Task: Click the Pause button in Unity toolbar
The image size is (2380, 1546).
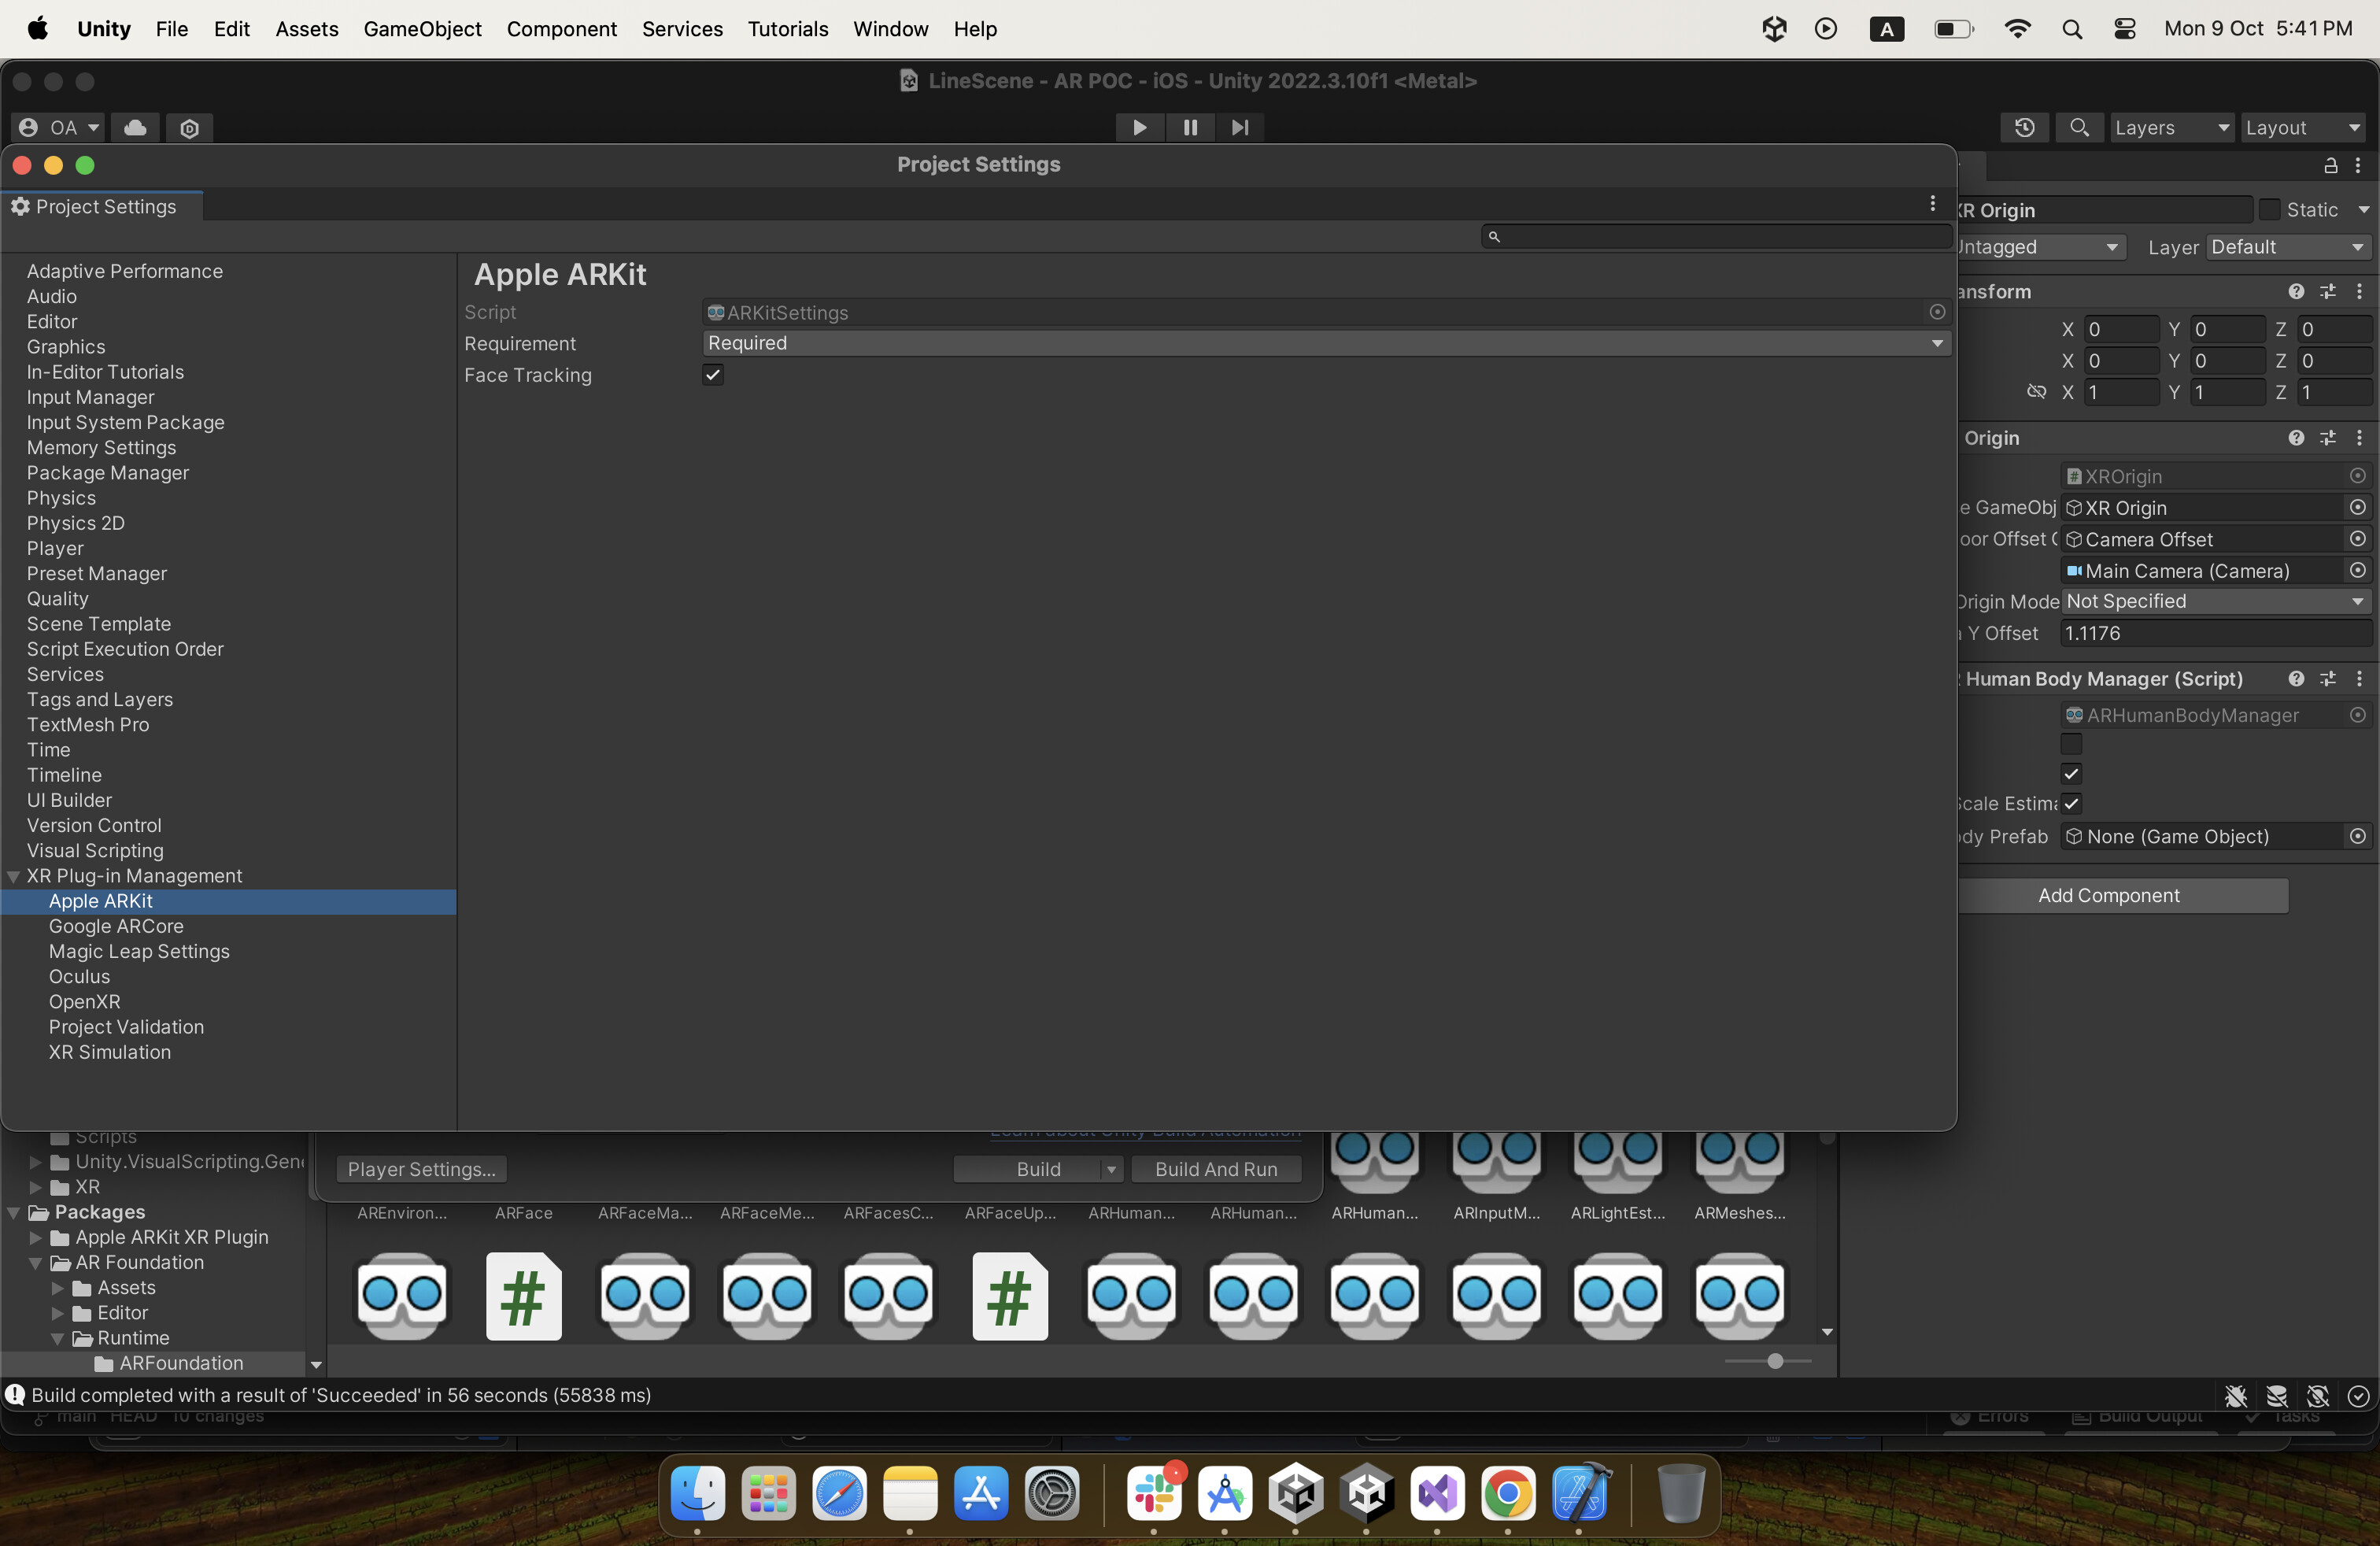Action: [x=1190, y=127]
